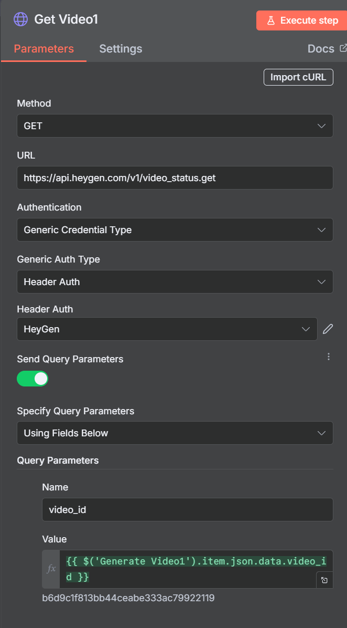
Task: Click into the URL input field
Action: [x=175, y=178]
